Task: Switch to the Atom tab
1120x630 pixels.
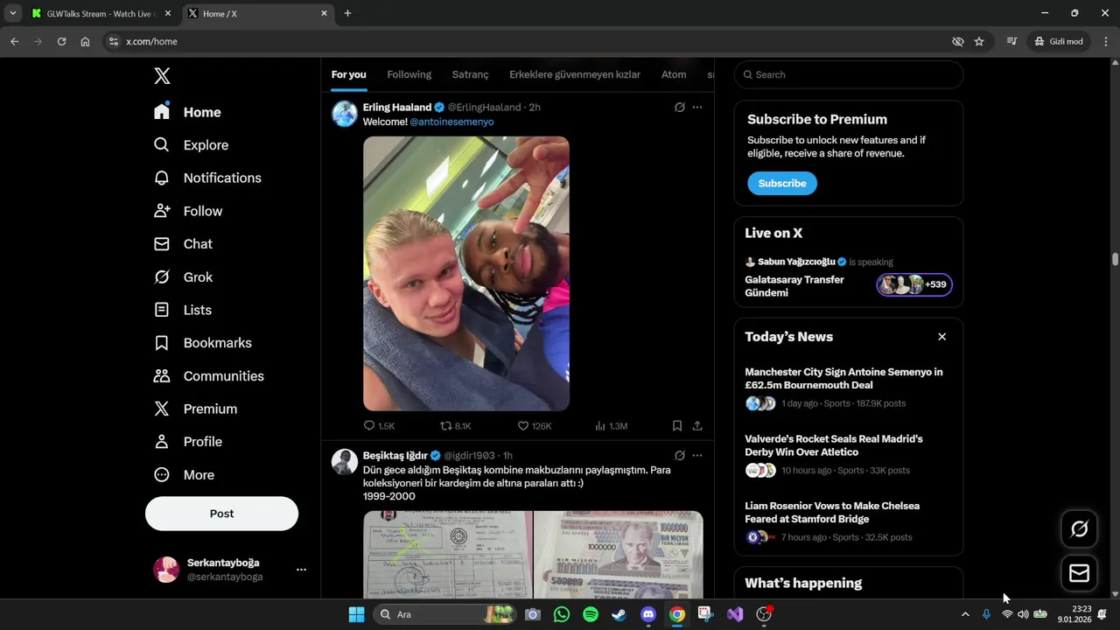Action: point(674,74)
